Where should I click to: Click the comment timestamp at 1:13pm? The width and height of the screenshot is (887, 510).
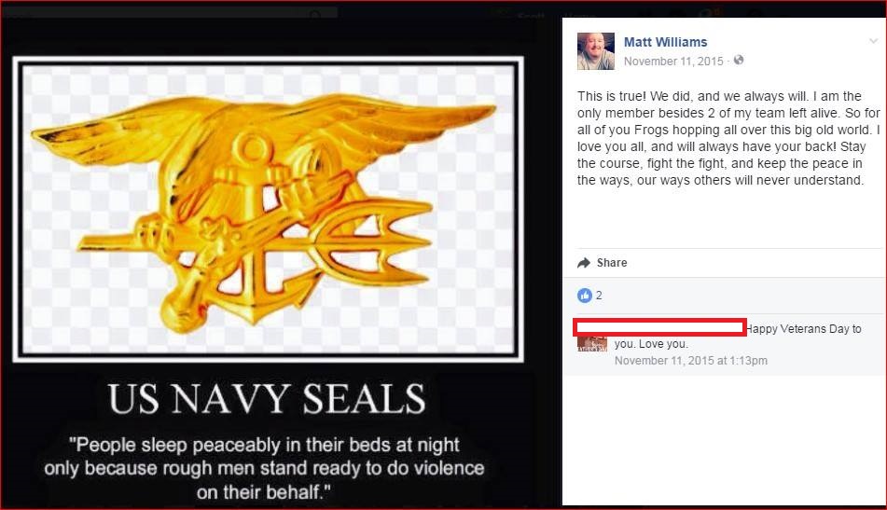(691, 361)
